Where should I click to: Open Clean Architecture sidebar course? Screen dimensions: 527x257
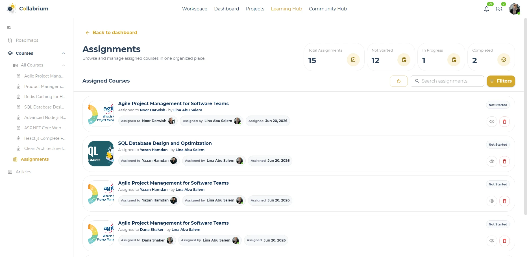pos(45,149)
